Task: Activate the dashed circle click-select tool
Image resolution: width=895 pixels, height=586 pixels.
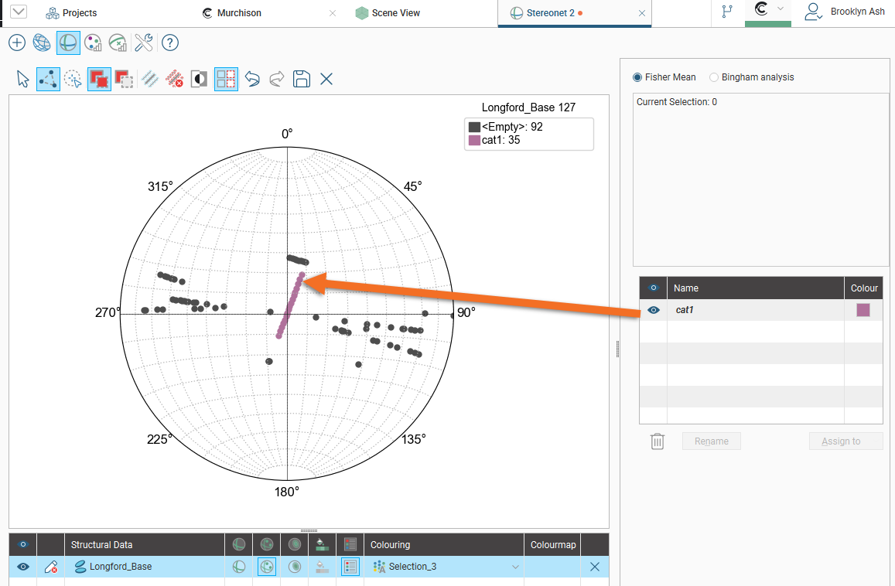Action: click(x=73, y=79)
